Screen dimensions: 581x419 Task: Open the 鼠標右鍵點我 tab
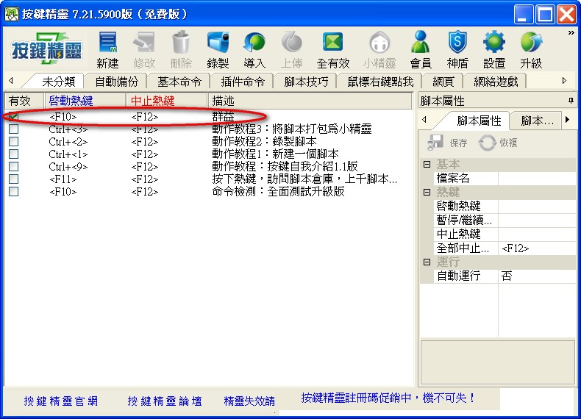pyautogui.click(x=380, y=82)
